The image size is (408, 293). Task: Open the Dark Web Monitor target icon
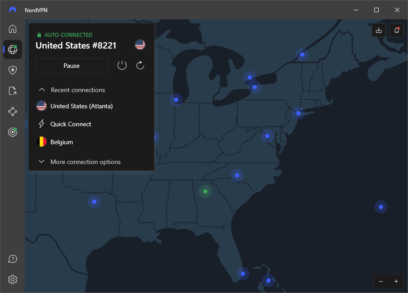13,132
